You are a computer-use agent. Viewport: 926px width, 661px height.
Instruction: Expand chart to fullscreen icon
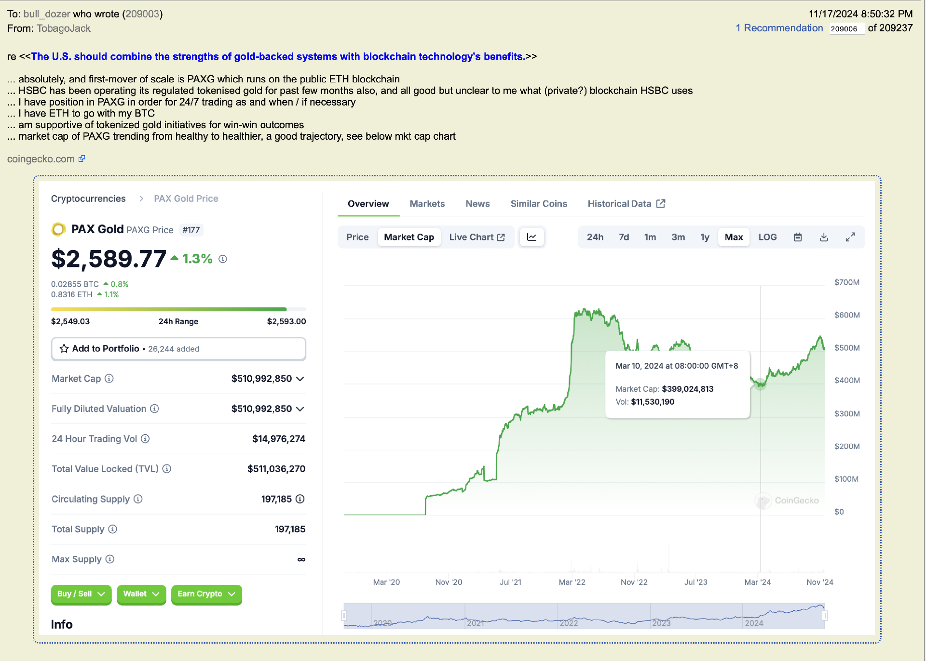click(850, 237)
